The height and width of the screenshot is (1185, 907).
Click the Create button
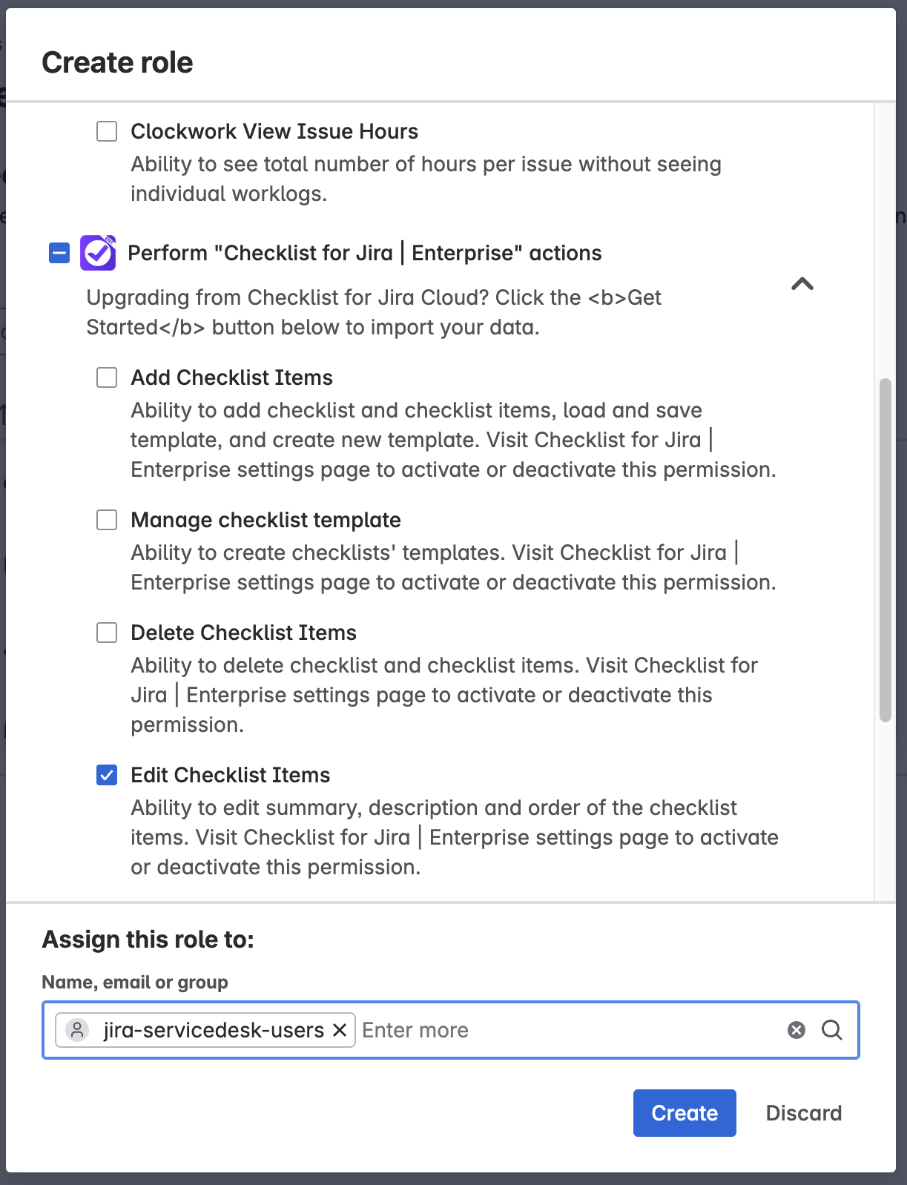point(684,1112)
